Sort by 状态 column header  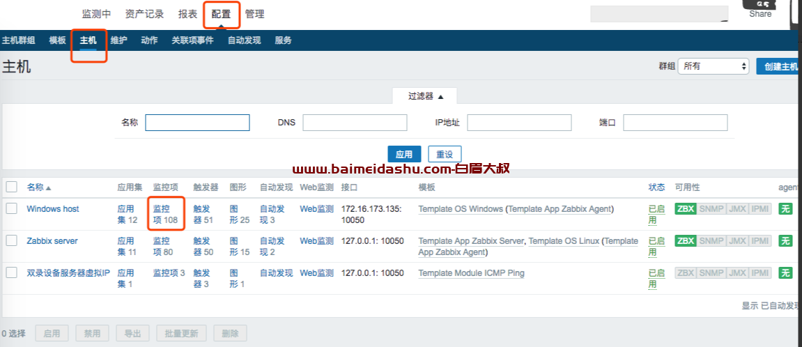(x=657, y=188)
